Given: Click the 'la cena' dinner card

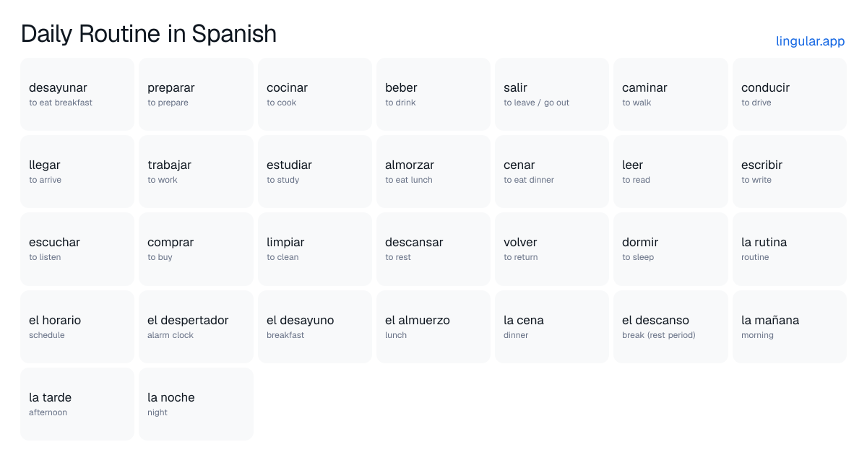Looking at the screenshot, I should (552, 326).
